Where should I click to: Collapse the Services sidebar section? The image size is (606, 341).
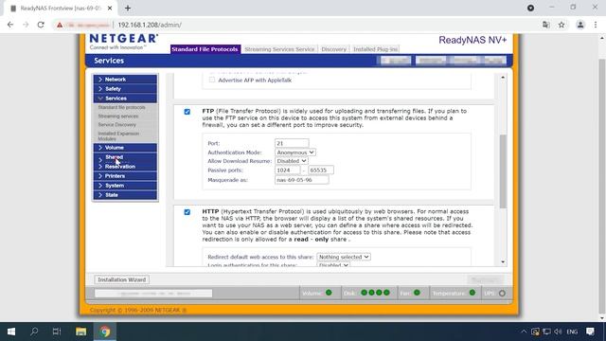pyautogui.click(x=125, y=99)
